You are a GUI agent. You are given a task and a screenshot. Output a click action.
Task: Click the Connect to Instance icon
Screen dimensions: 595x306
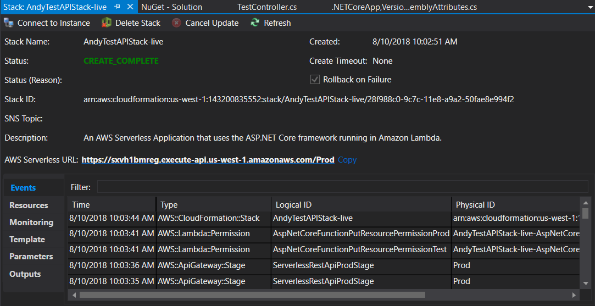tap(9, 23)
